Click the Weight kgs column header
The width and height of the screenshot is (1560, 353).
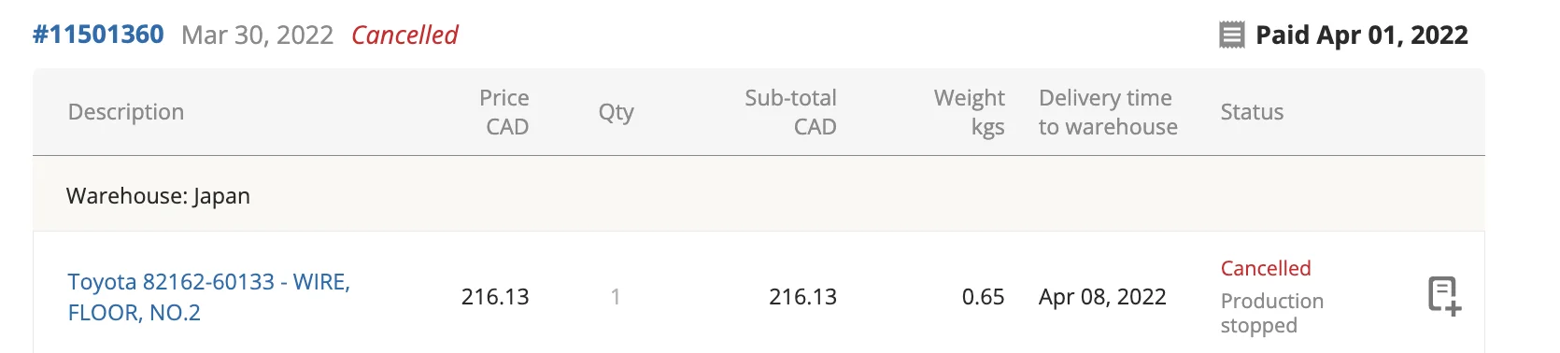pyautogui.click(x=969, y=112)
